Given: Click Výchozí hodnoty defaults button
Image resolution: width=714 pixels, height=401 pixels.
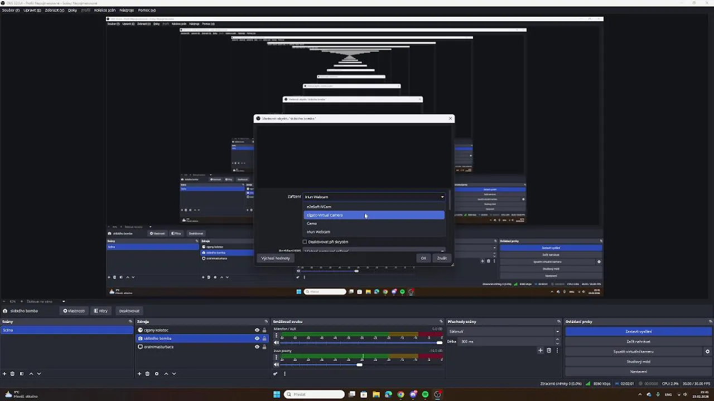Looking at the screenshot, I should 276,258.
